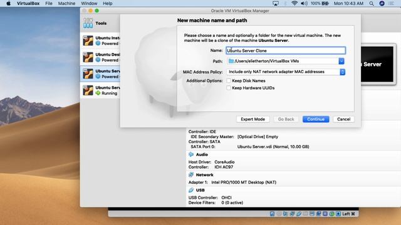Viewport: 401px width, 225px height.
Task: Click the Wi-Fi icon in menu bar
Action: click(x=294, y=3)
